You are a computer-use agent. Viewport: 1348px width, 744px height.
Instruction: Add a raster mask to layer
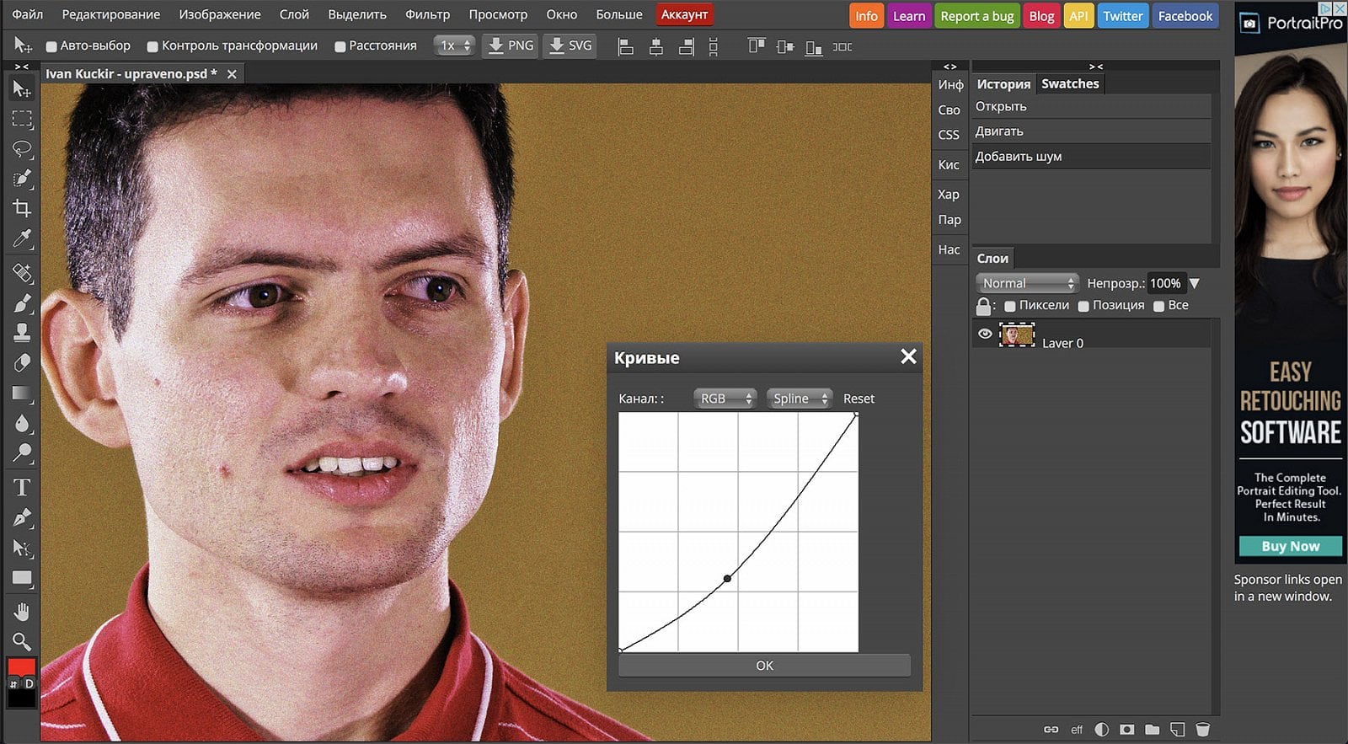point(1126,729)
